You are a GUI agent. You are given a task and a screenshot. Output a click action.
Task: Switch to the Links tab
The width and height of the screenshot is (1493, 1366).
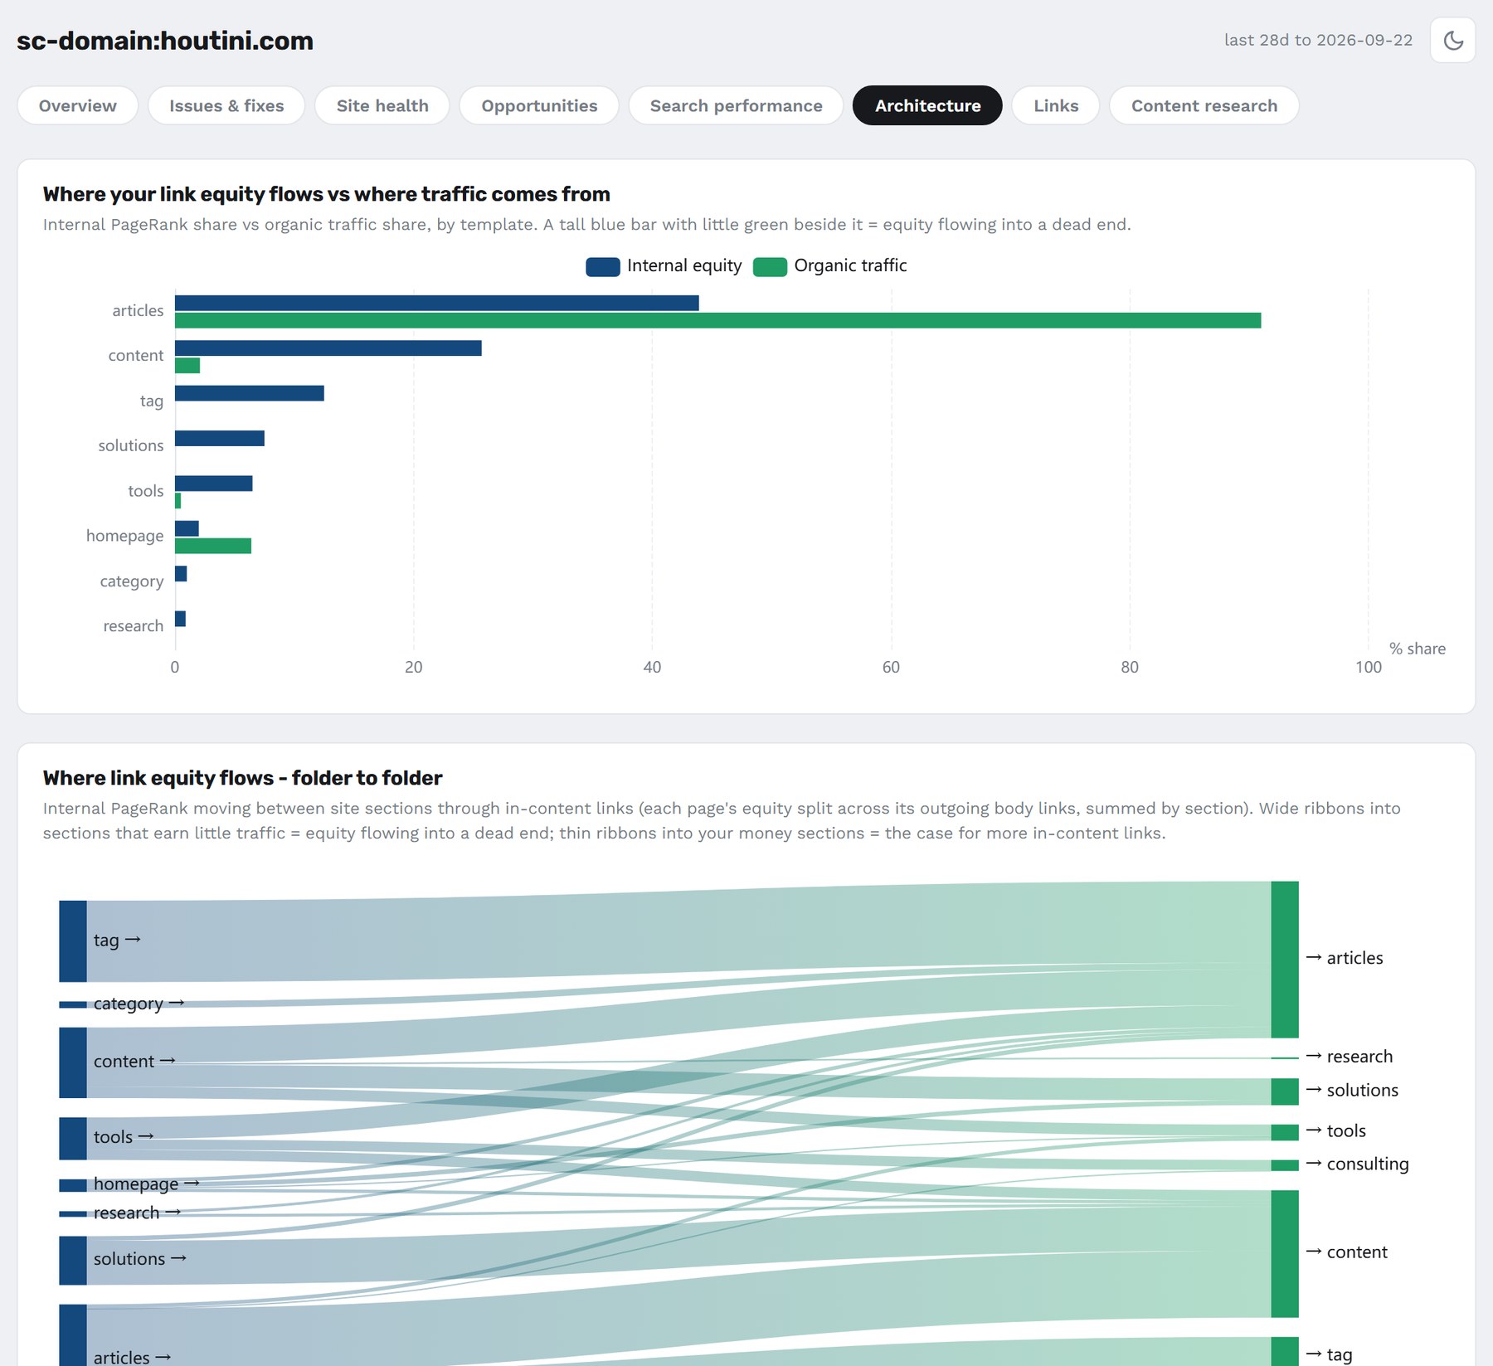(x=1056, y=105)
